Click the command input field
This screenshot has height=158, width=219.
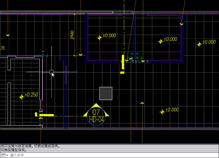[106, 155]
